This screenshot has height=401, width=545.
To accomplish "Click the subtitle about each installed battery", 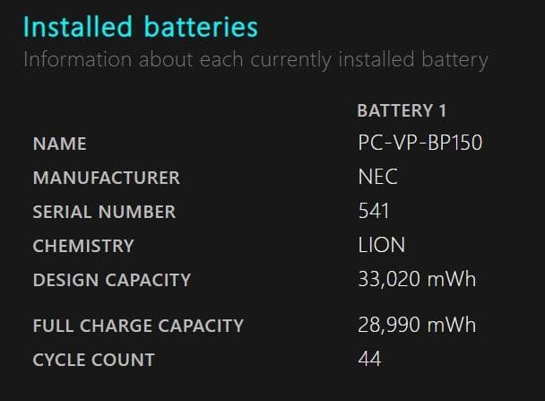I will click(255, 60).
